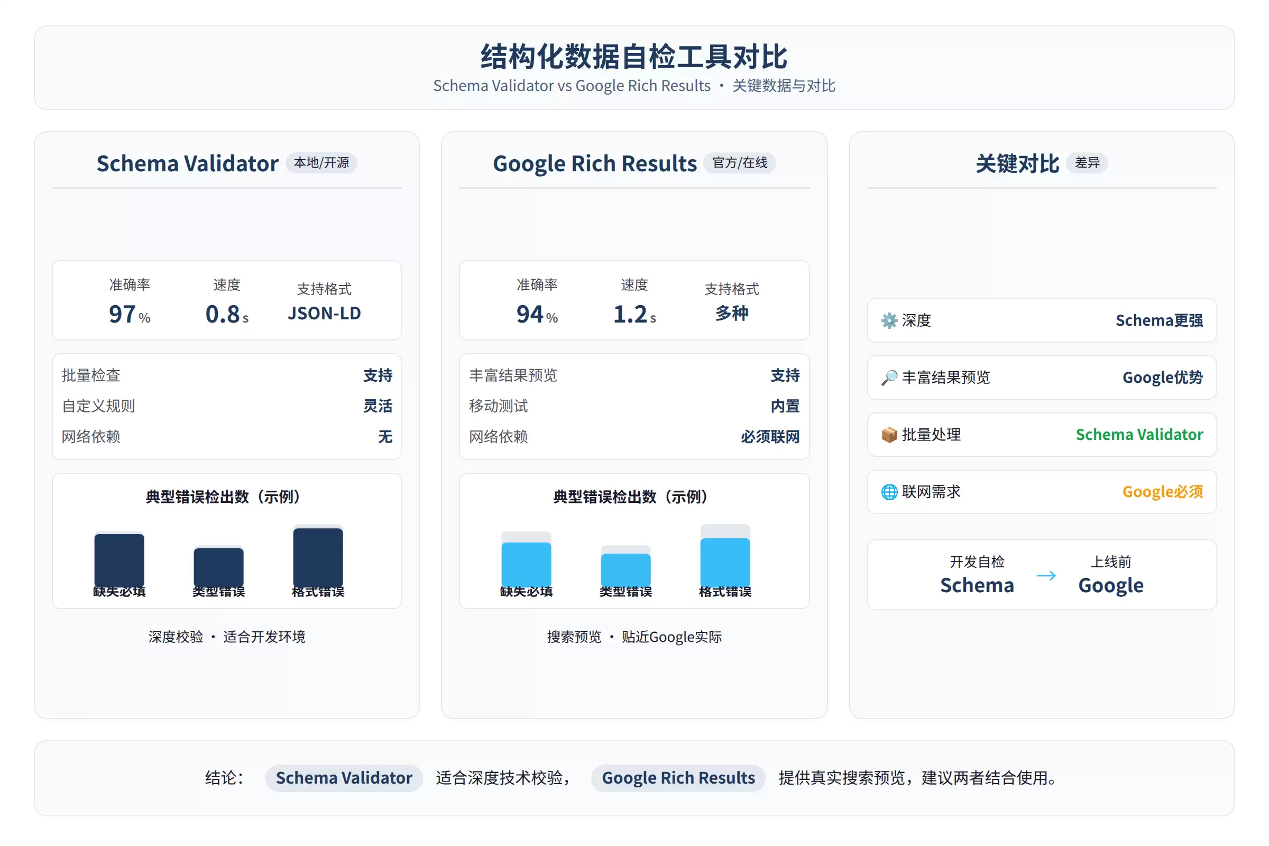Select the 差异 badge
The image size is (1269, 846).
click(1087, 162)
